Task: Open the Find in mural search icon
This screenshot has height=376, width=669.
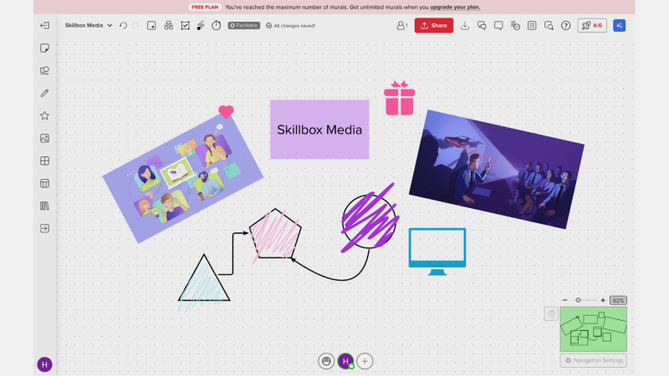Action: [x=549, y=26]
